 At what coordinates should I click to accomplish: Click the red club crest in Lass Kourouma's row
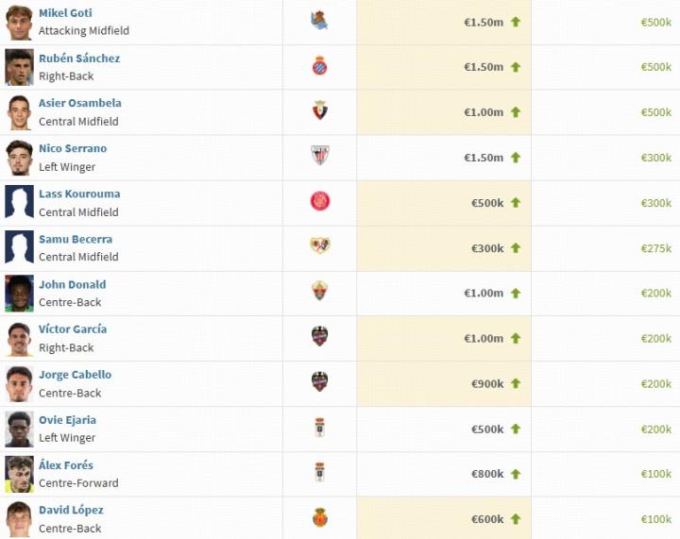pyautogui.click(x=319, y=201)
